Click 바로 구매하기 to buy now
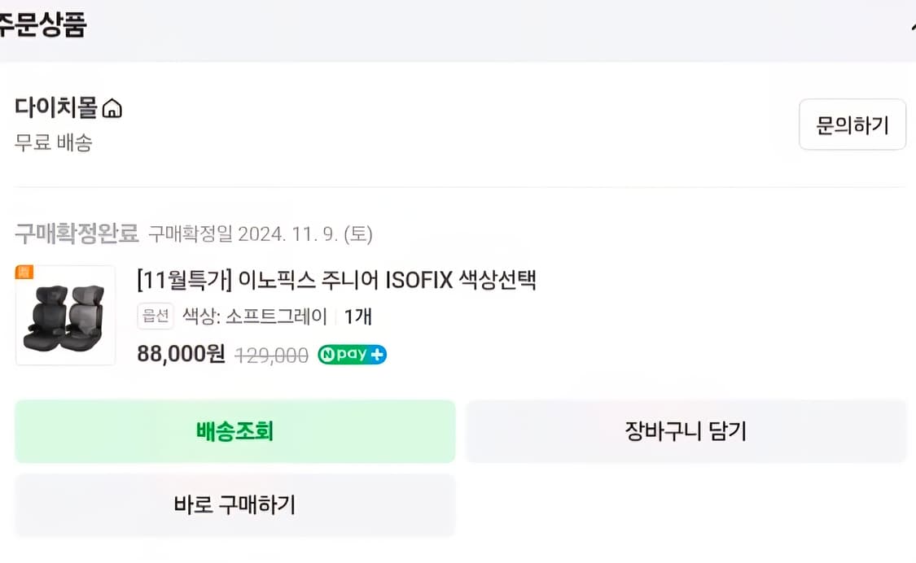Viewport: 916px width, 563px height. 234,505
